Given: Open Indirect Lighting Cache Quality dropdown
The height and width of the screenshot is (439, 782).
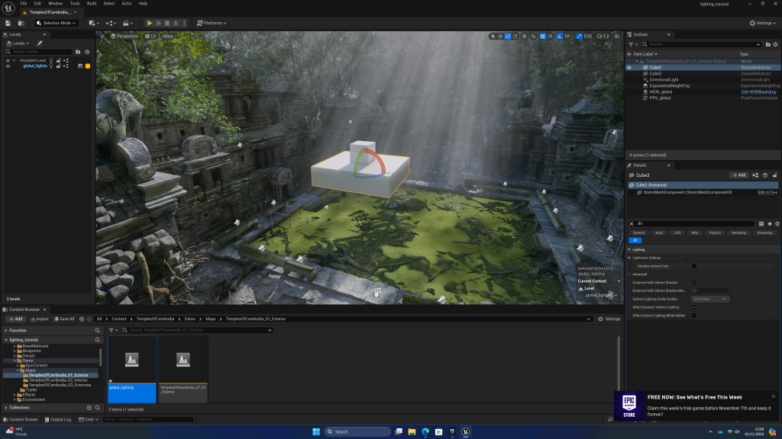Looking at the screenshot, I should click(x=709, y=299).
